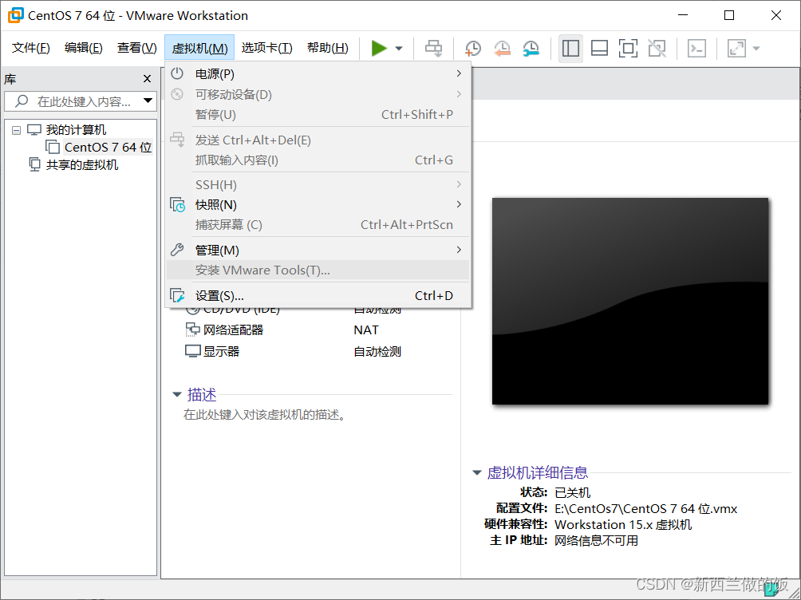Enter full screen mode icon
Viewport: 801px width, 600px height.
(628, 49)
